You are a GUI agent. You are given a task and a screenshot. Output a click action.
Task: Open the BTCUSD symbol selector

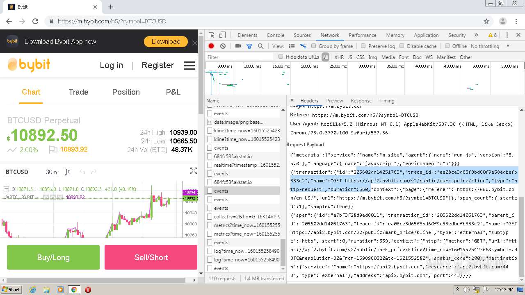tap(17, 172)
